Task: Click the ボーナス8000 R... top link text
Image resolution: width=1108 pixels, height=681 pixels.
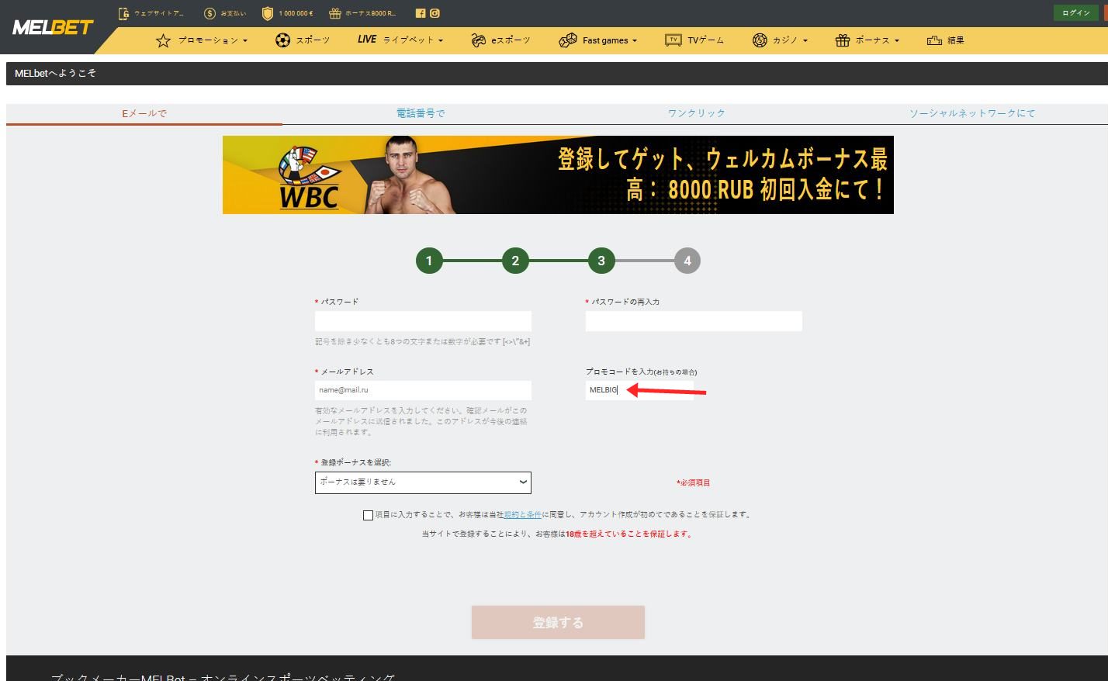Action: click(371, 14)
